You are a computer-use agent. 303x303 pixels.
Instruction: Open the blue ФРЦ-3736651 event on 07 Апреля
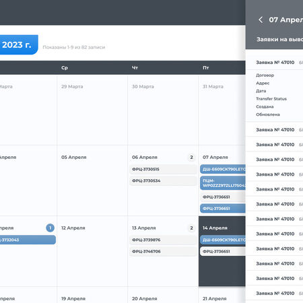[x=223, y=208]
